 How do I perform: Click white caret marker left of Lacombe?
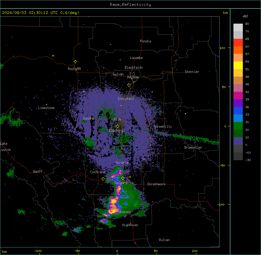click(x=120, y=60)
